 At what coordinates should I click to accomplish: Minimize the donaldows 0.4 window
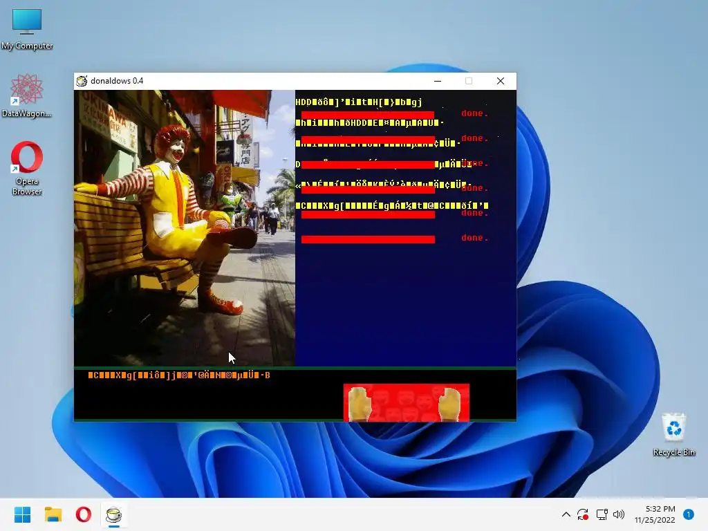(438, 81)
